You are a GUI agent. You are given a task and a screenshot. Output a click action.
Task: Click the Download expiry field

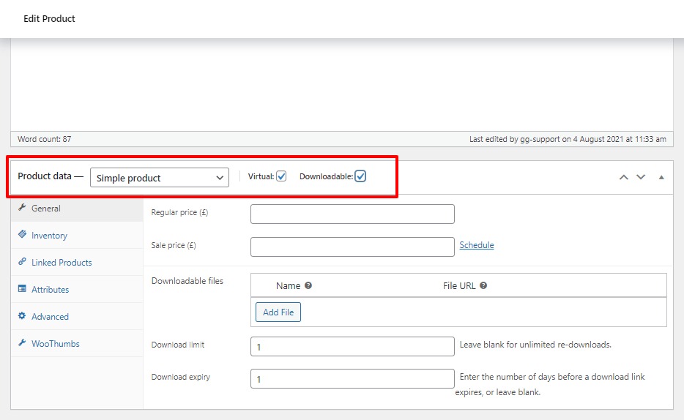(x=352, y=378)
